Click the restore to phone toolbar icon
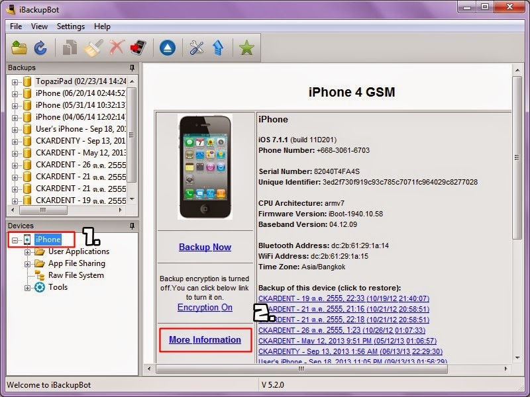The image size is (530, 397). pyautogui.click(x=138, y=47)
